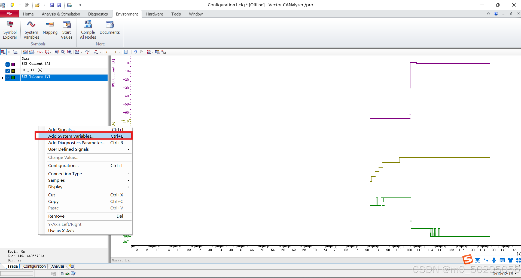Uncheck the BMS_SOC signal checkbox

(8, 71)
